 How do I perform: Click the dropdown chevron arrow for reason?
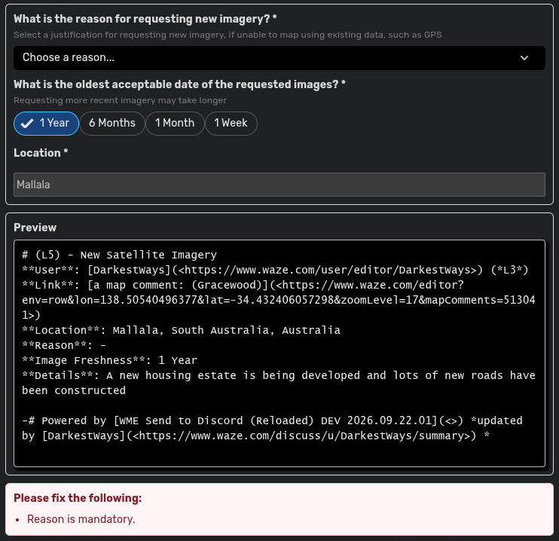(524, 58)
